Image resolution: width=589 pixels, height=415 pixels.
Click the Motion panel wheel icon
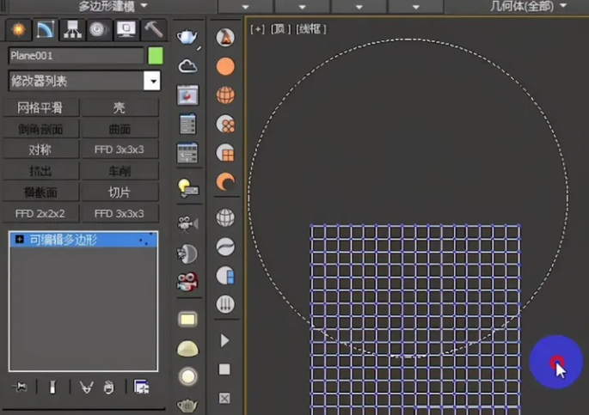point(98,31)
